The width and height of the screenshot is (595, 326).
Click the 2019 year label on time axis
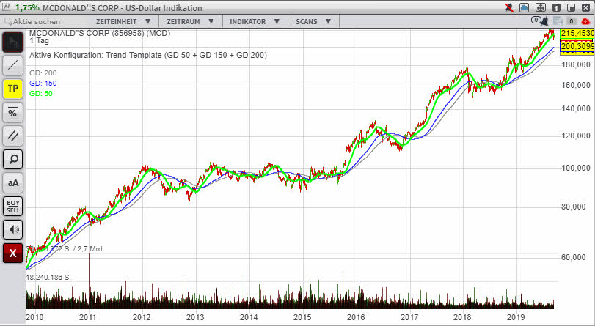coord(516,317)
